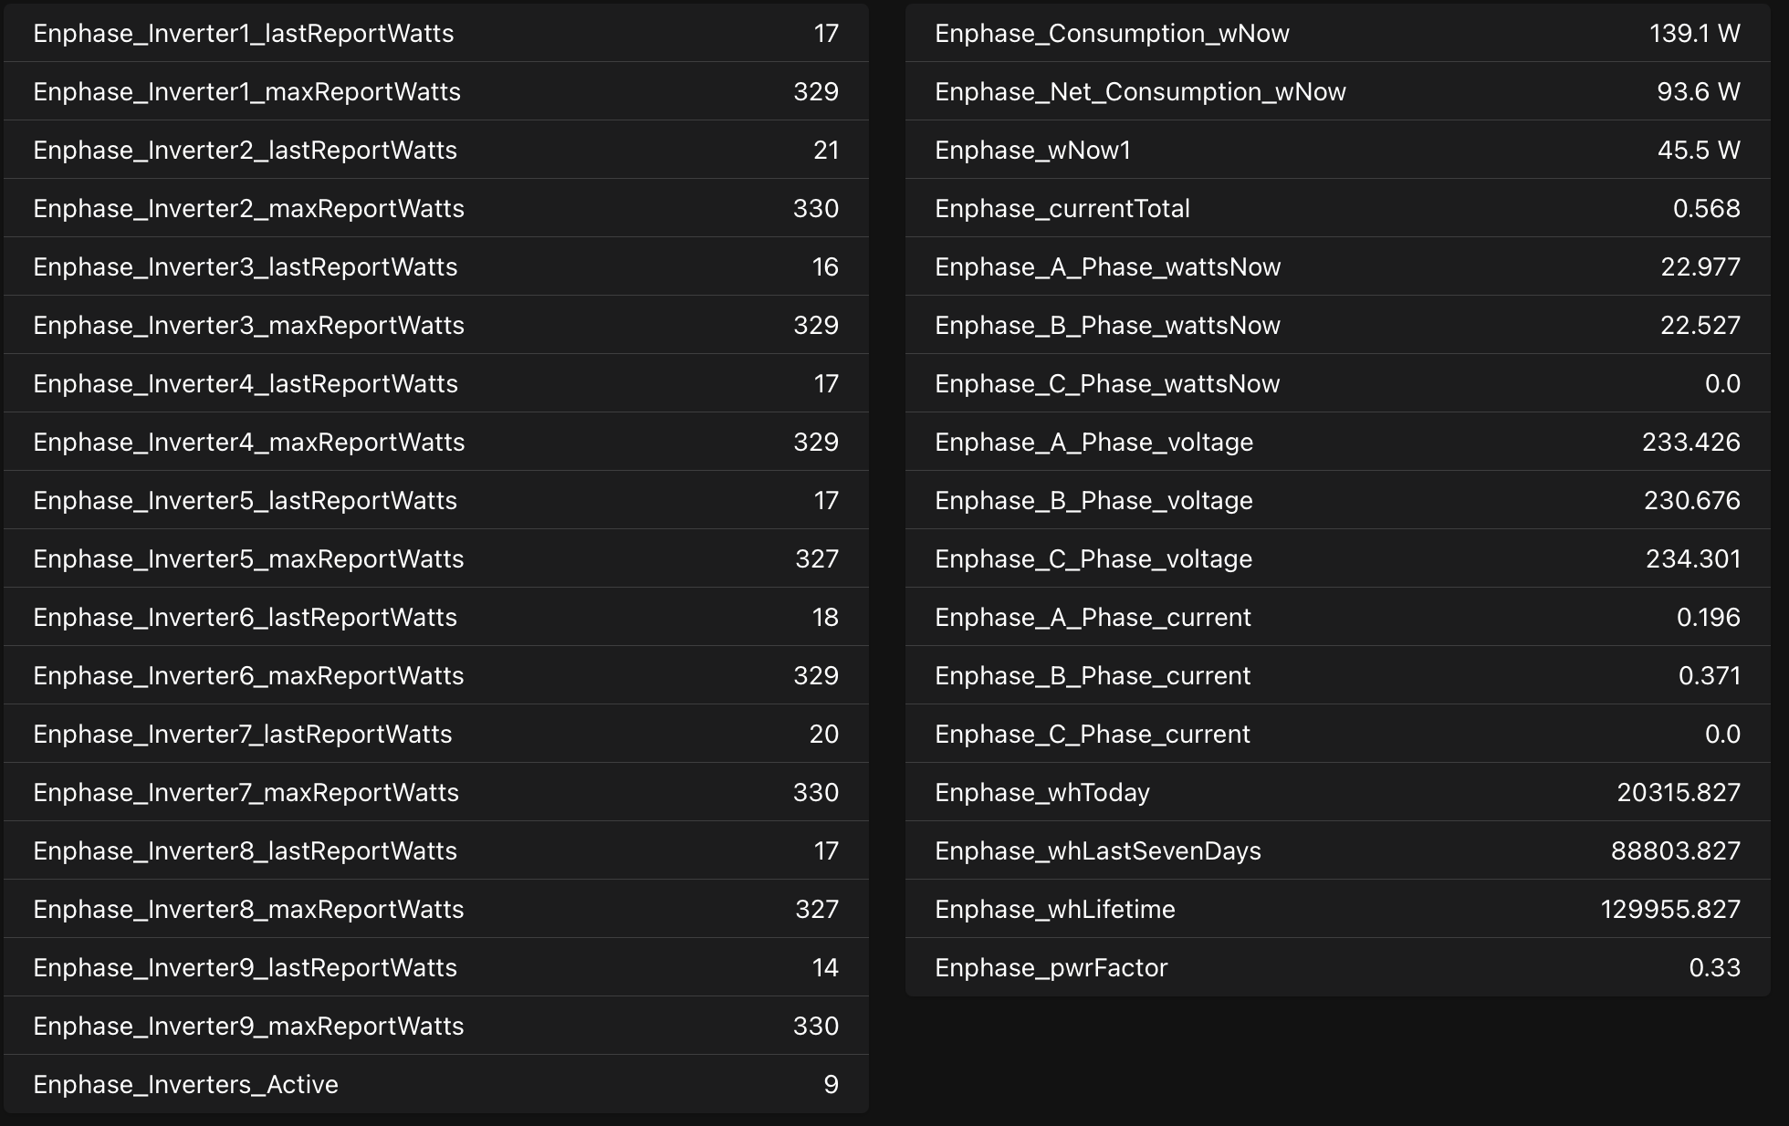
Task: Click Enphase_C_Phase_wattsNow entry
Action: pyautogui.click(x=1337, y=384)
